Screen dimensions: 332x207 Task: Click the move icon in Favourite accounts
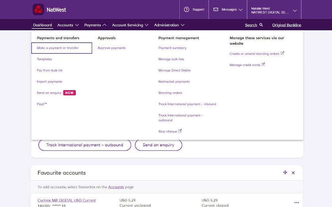285,172
